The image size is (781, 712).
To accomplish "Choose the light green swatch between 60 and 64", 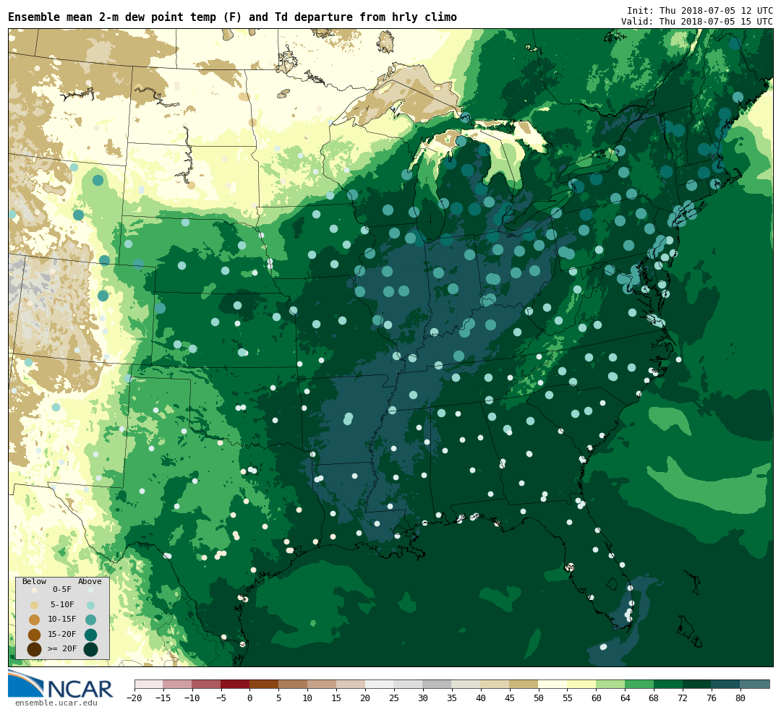I will [x=611, y=685].
